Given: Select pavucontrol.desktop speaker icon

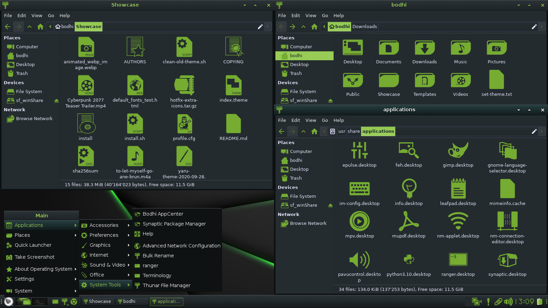Looking at the screenshot, I should (360, 260).
